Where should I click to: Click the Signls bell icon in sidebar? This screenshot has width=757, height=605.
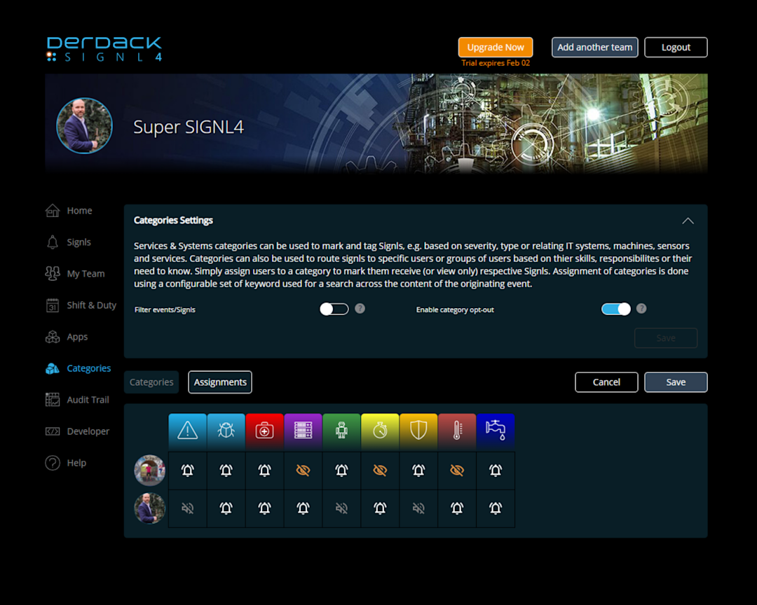(53, 242)
